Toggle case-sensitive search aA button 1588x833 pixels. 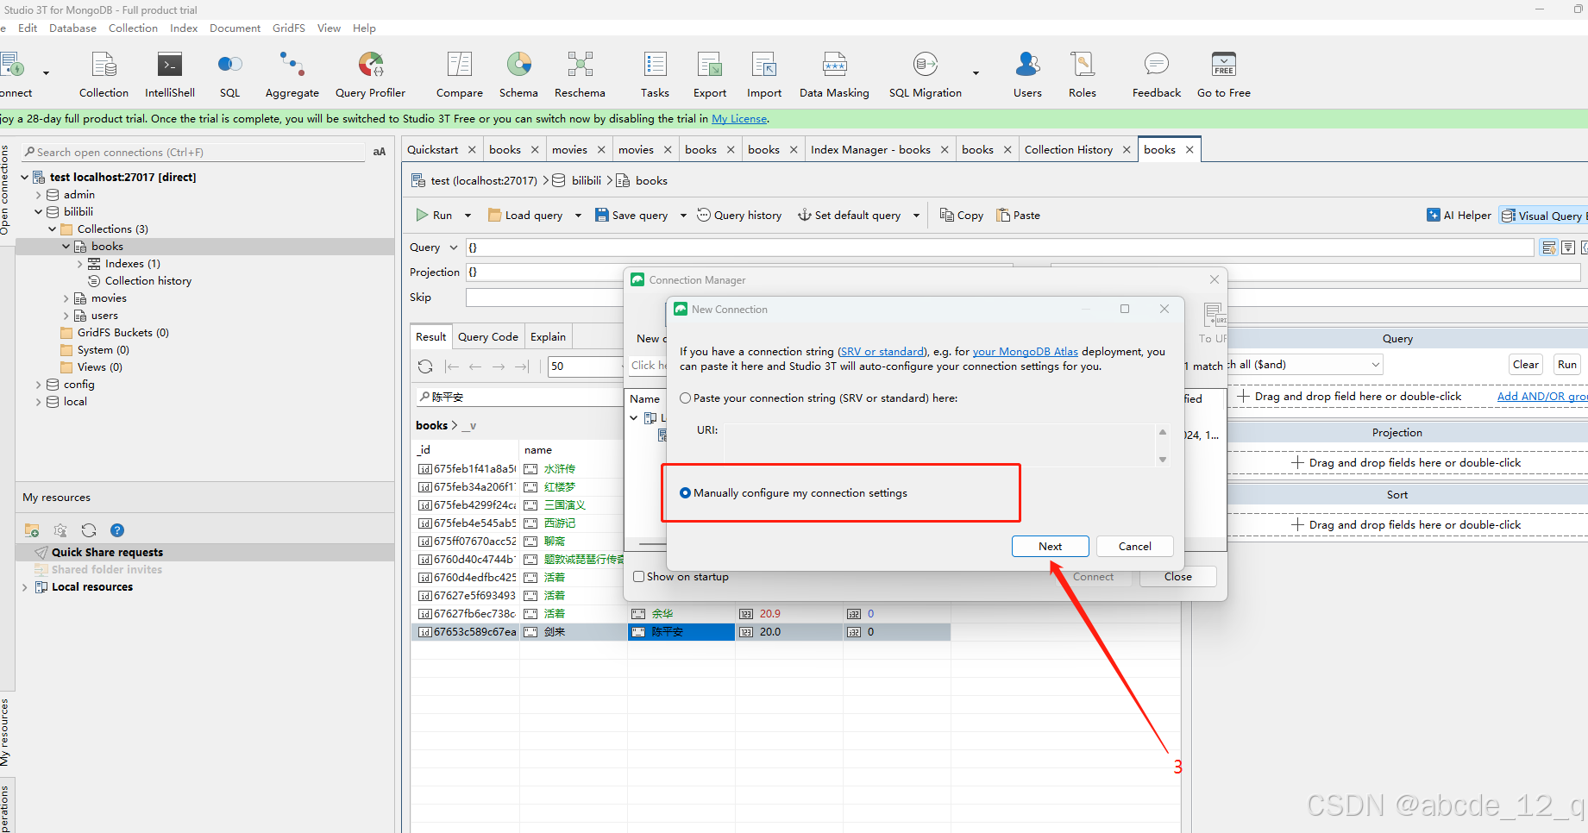tap(380, 152)
